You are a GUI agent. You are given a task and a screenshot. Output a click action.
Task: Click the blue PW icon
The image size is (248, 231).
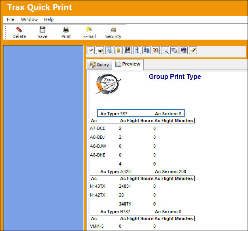[184, 50]
